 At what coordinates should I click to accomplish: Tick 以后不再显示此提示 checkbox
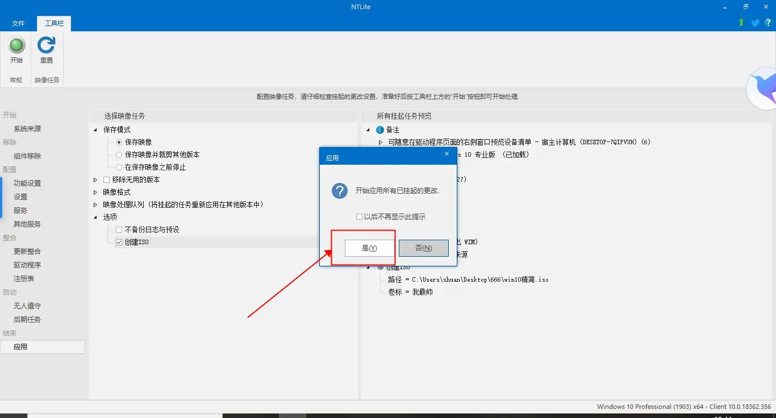coord(359,216)
